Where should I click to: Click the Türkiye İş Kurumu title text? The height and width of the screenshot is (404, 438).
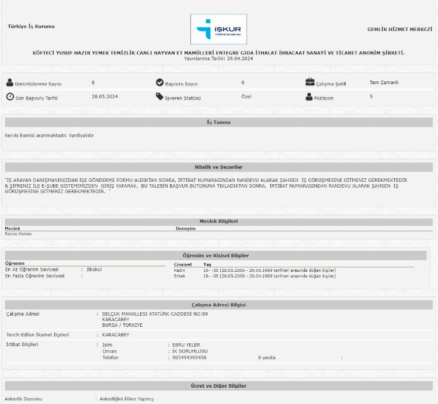coord(32,27)
